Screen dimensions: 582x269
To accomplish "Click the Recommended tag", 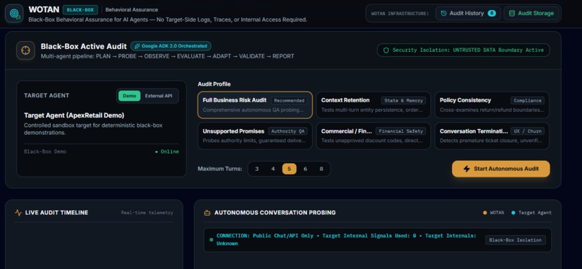I will (289, 100).
